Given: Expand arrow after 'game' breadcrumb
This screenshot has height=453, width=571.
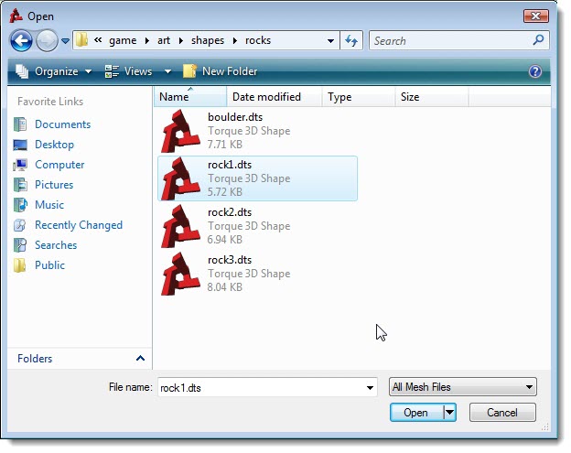Looking at the screenshot, I should (146, 41).
